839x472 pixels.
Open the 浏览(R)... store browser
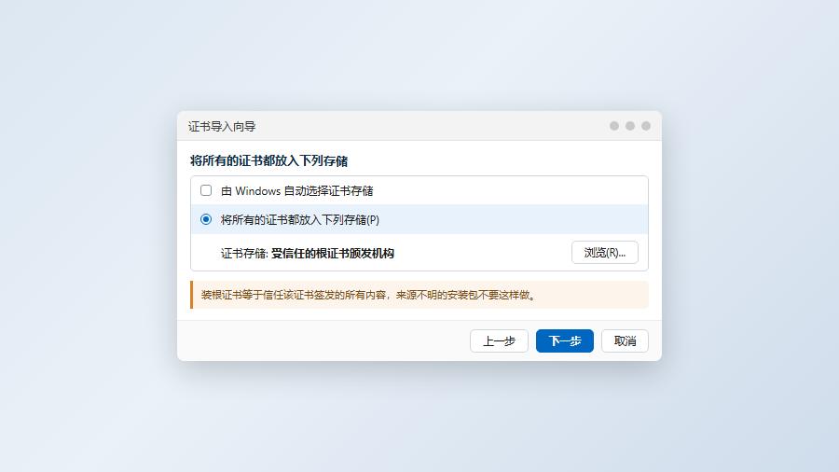point(605,253)
